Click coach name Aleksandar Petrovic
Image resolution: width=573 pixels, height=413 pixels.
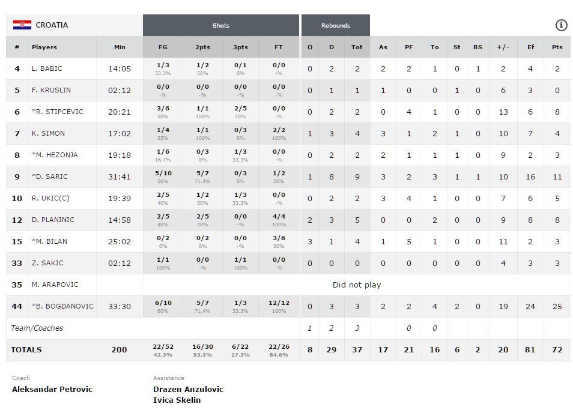tap(52, 389)
